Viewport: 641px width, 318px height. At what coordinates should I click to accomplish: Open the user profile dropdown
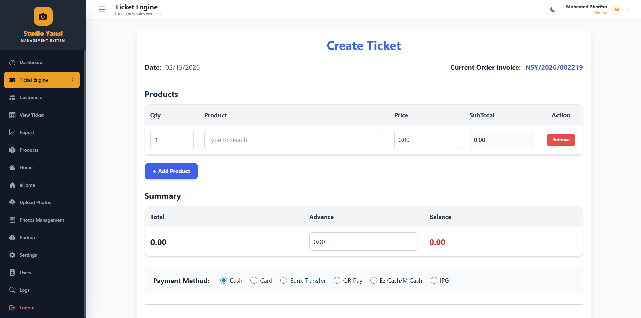(629, 9)
